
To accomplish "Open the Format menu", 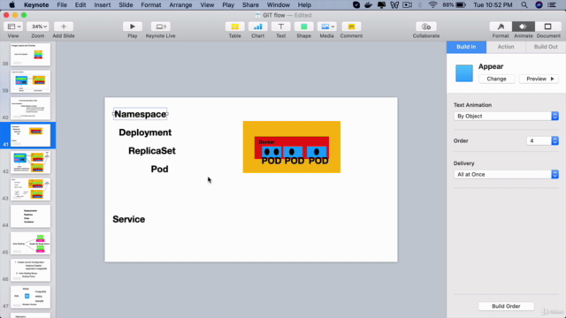I will click(x=151, y=5).
